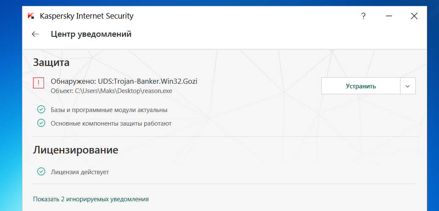
Task: Click the reason.exe object path
Action: coord(111,90)
